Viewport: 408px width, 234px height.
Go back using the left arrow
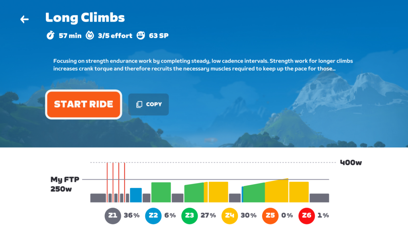tap(24, 19)
